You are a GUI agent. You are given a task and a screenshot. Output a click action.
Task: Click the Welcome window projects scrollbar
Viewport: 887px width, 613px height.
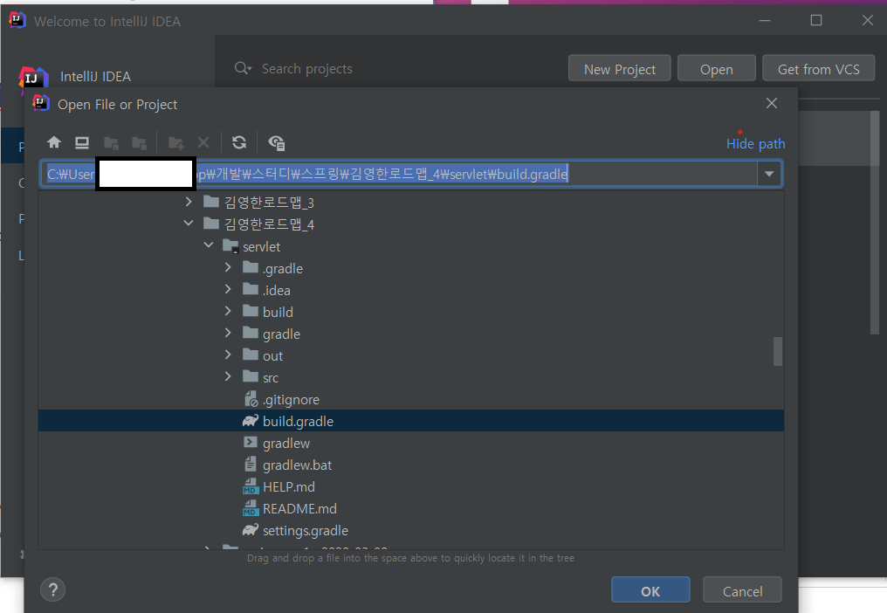click(x=875, y=222)
